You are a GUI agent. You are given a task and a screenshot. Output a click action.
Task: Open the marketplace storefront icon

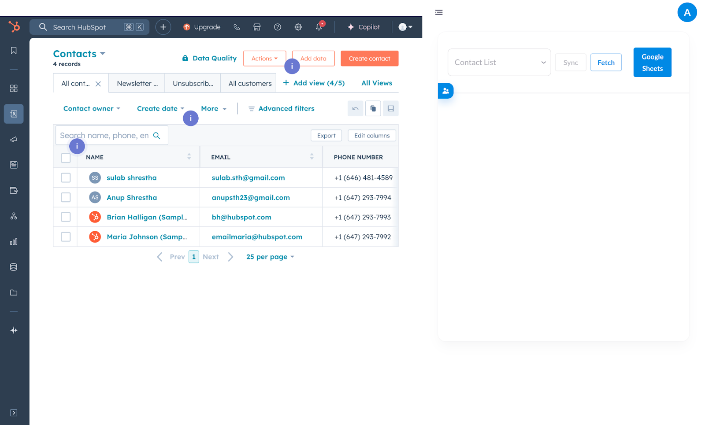coord(257,27)
